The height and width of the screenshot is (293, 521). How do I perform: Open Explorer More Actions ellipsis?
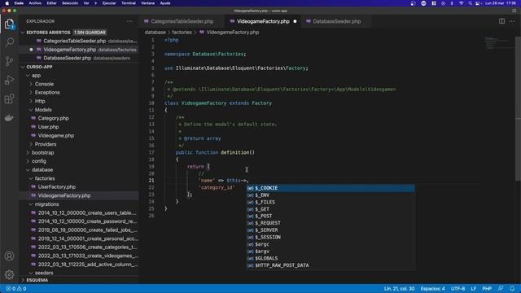click(x=129, y=21)
